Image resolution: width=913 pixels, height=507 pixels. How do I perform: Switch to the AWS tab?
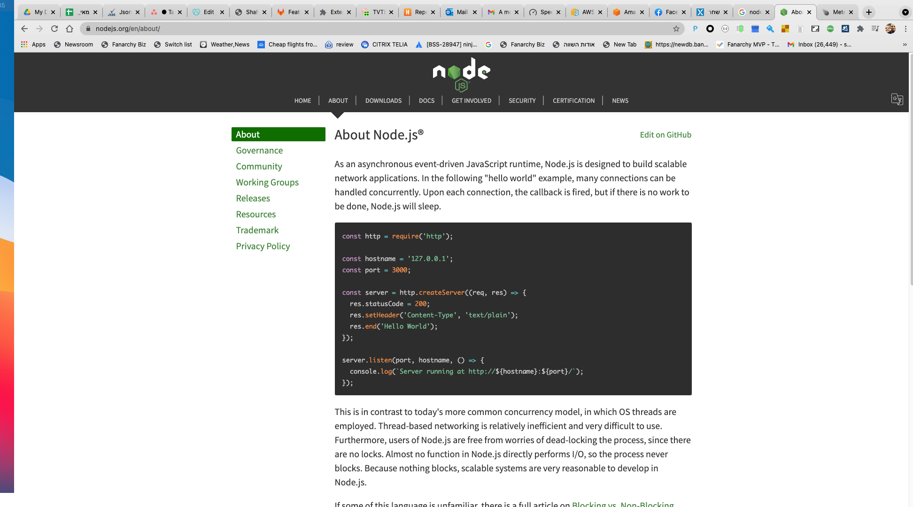point(587,12)
